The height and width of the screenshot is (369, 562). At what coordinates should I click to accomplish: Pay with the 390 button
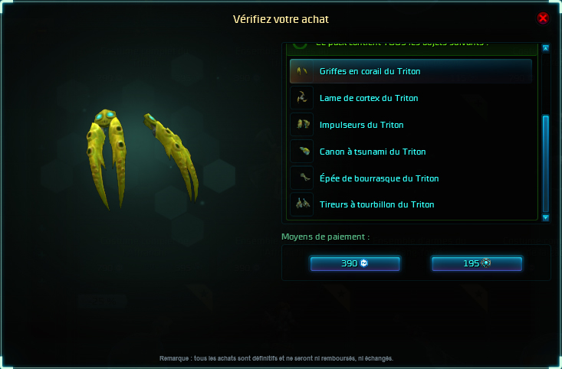355,263
